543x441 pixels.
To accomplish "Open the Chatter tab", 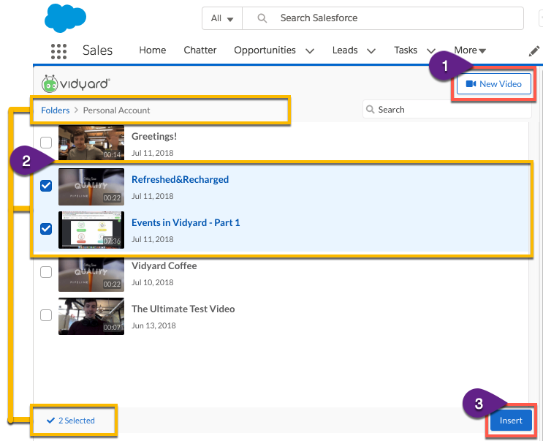I will pyautogui.click(x=200, y=50).
